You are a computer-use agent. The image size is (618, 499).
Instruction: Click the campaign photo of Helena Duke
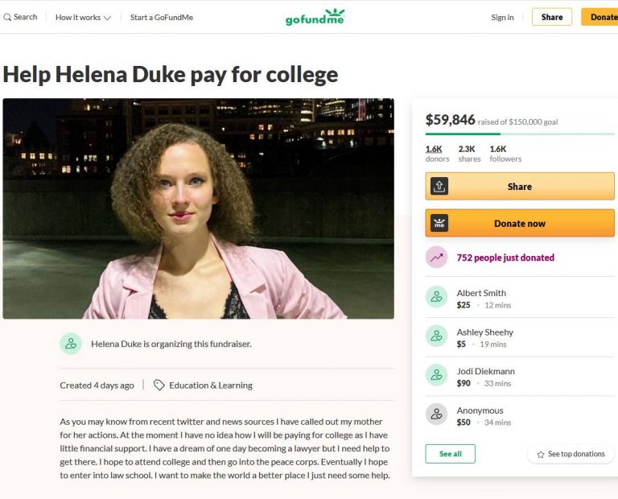click(x=198, y=208)
